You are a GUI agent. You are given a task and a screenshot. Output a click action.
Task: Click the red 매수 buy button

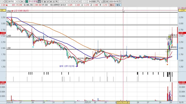112,5
